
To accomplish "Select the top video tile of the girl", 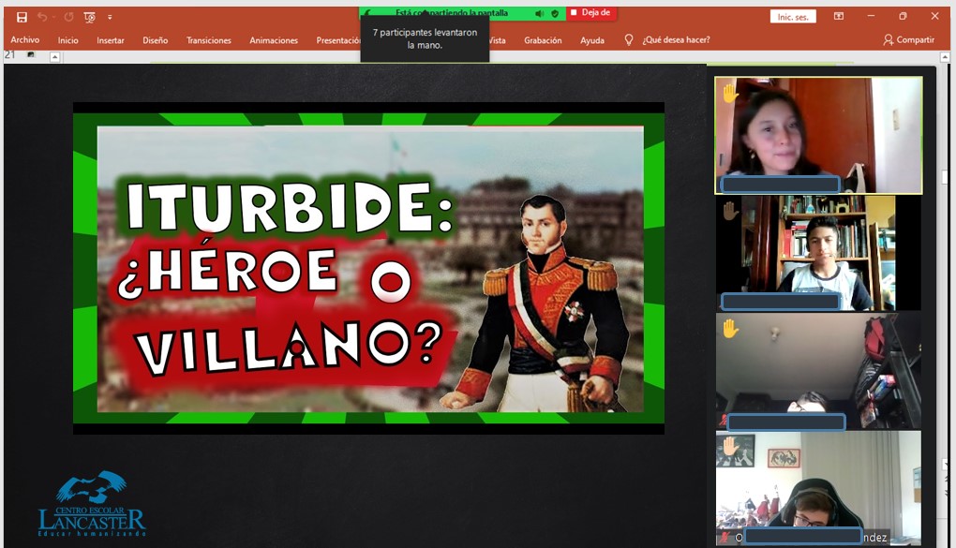I will 818,135.
